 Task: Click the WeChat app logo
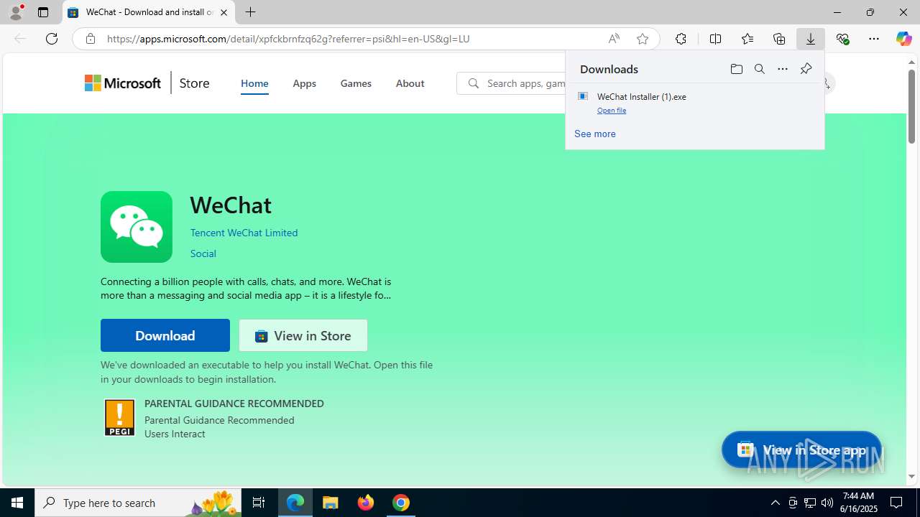click(137, 227)
